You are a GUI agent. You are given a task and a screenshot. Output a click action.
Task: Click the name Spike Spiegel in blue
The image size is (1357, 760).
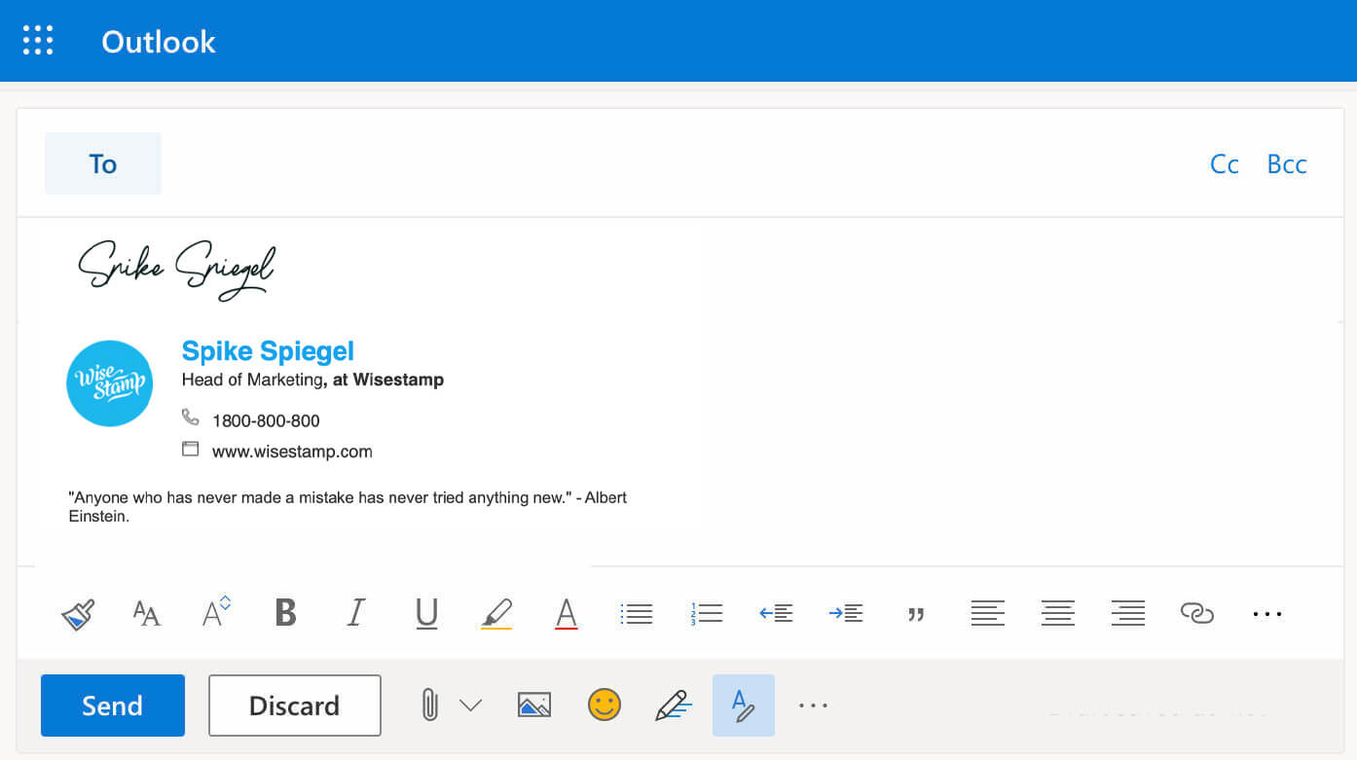click(268, 351)
